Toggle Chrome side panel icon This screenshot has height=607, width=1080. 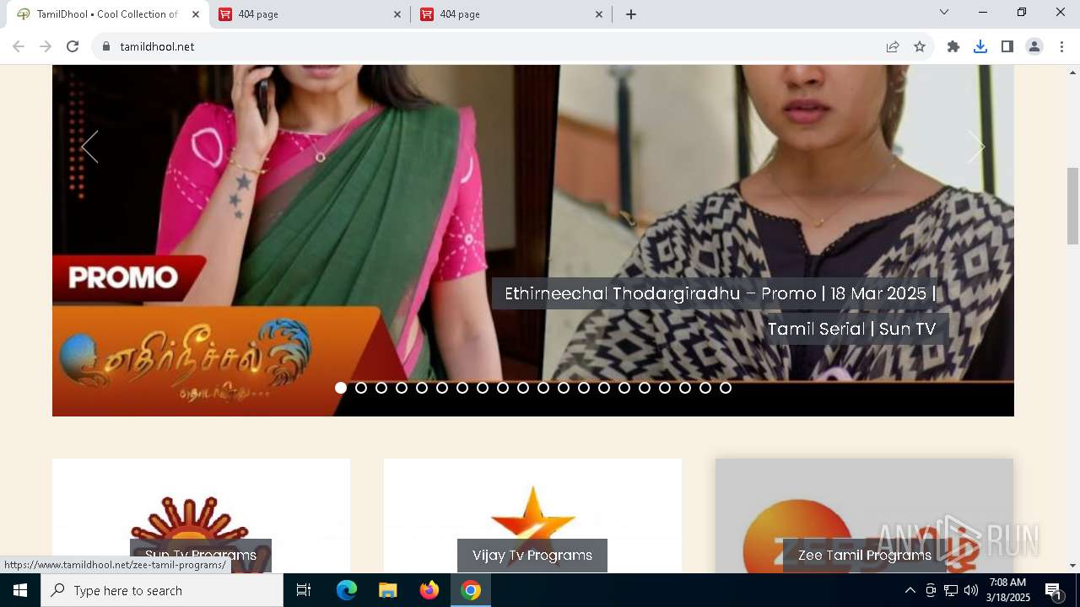[1007, 46]
